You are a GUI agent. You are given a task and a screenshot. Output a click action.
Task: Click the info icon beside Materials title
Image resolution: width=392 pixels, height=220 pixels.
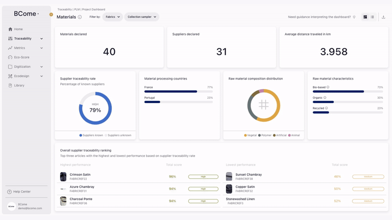(80, 17)
